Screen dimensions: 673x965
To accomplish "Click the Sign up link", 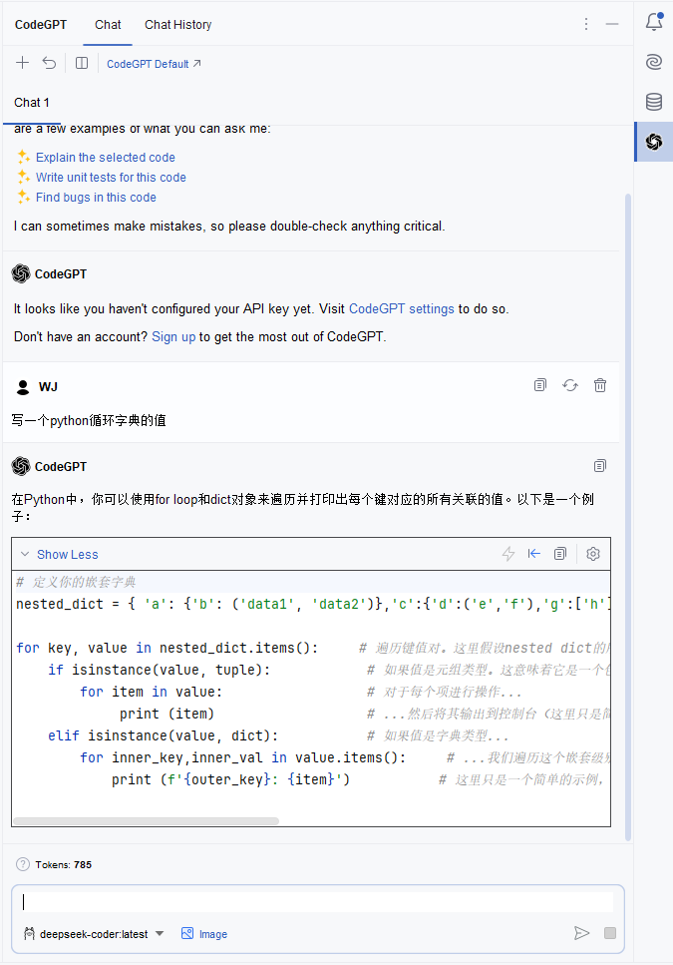I will pos(173,336).
